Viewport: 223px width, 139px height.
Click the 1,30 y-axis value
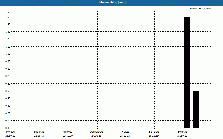8,32
